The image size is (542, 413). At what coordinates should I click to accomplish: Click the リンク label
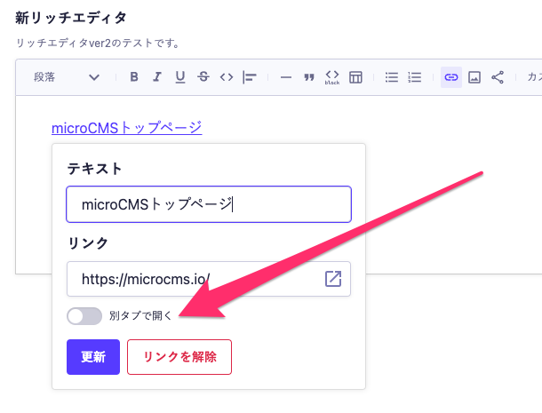click(x=88, y=243)
